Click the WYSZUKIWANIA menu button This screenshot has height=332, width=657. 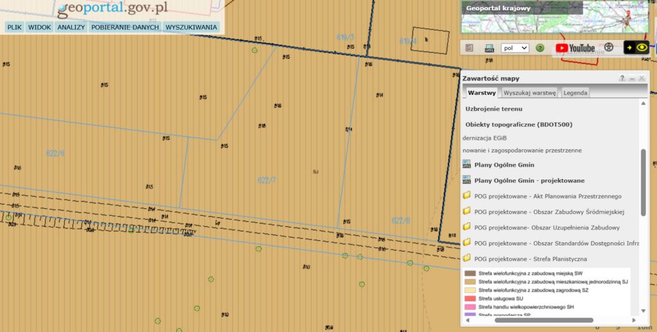coord(191,28)
